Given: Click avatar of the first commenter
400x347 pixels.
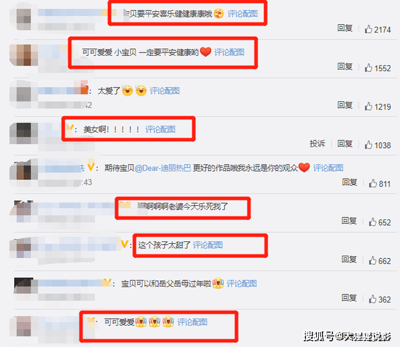Looking at the screenshot, I should 24,19.
